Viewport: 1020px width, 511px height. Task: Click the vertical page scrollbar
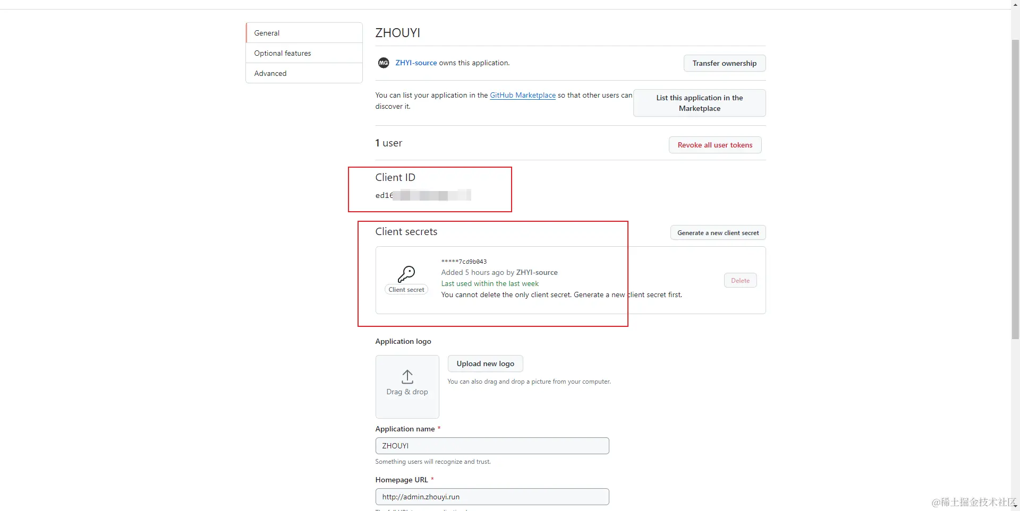pyautogui.click(x=1015, y=189)
